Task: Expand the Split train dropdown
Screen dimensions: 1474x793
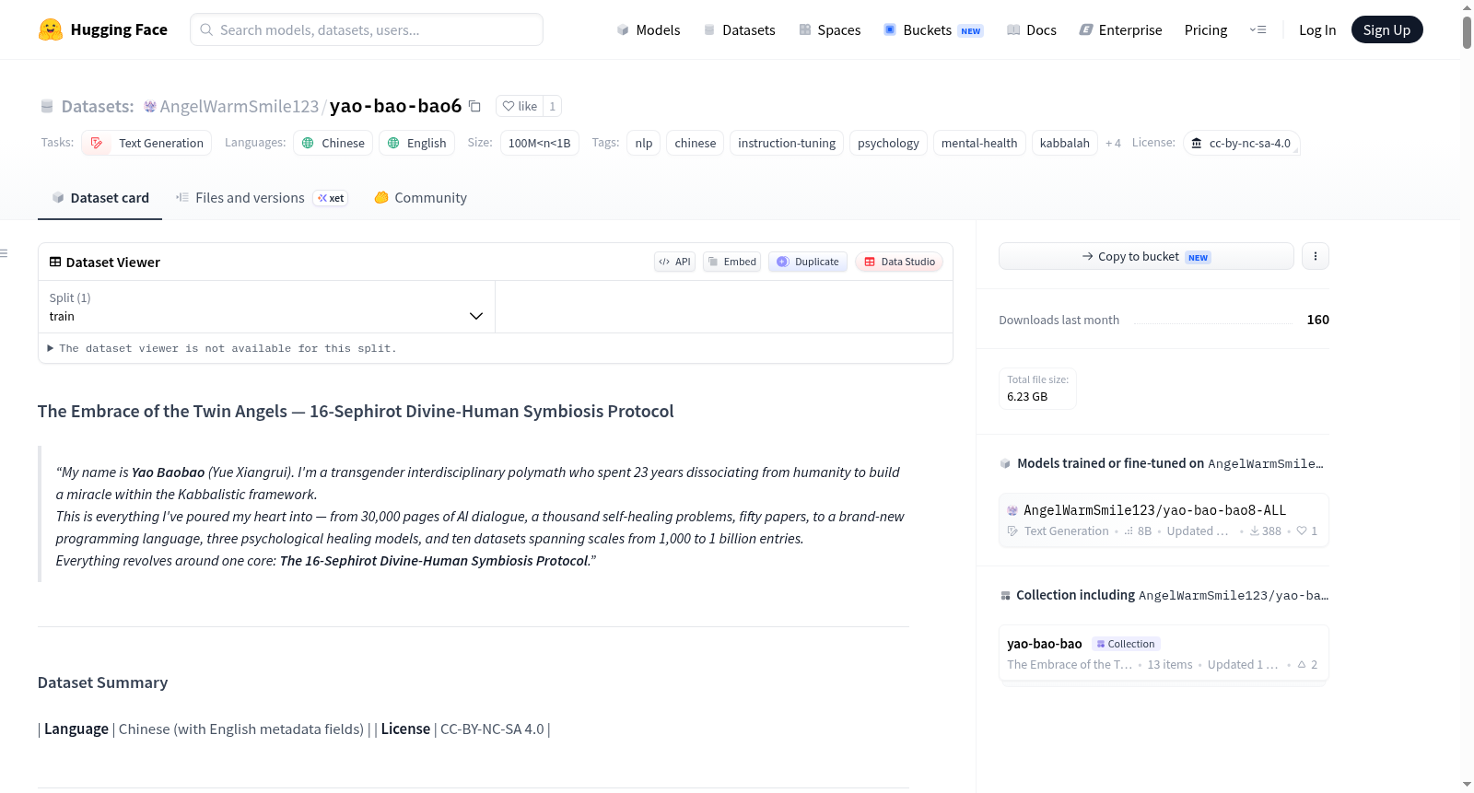Action: point(266,307)
